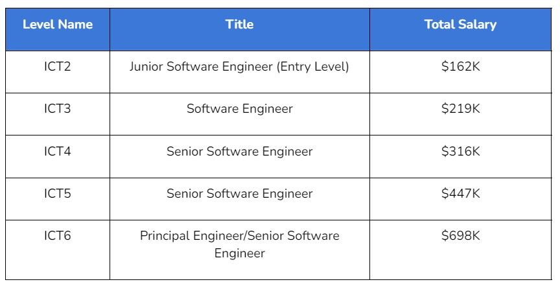Click Senior Software Engineer title in ICT4 row
The height and width of the screenshot is (282, 560).
point(239,152)
